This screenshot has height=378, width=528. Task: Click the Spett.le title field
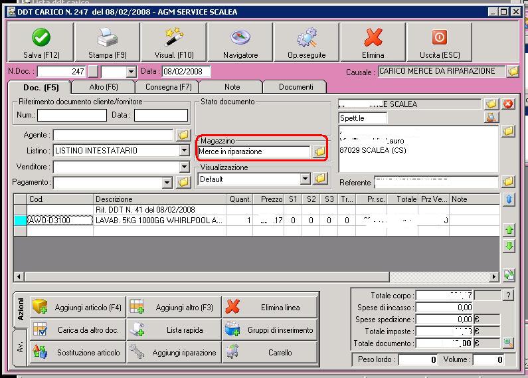click(x=363, y=118)
